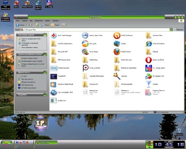Select the Desktop.ini configuration file
186x149 pixels.
[117, 92]
